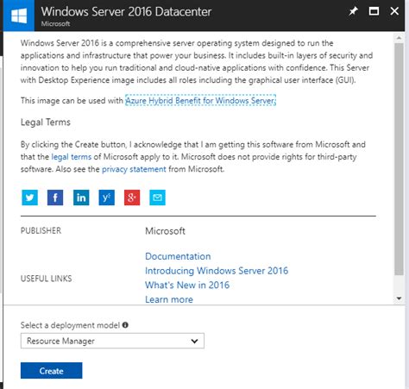Open Introducing Windows Server 2016 link
The width and height of the screenshot is (409, 389).
[217, 271]
